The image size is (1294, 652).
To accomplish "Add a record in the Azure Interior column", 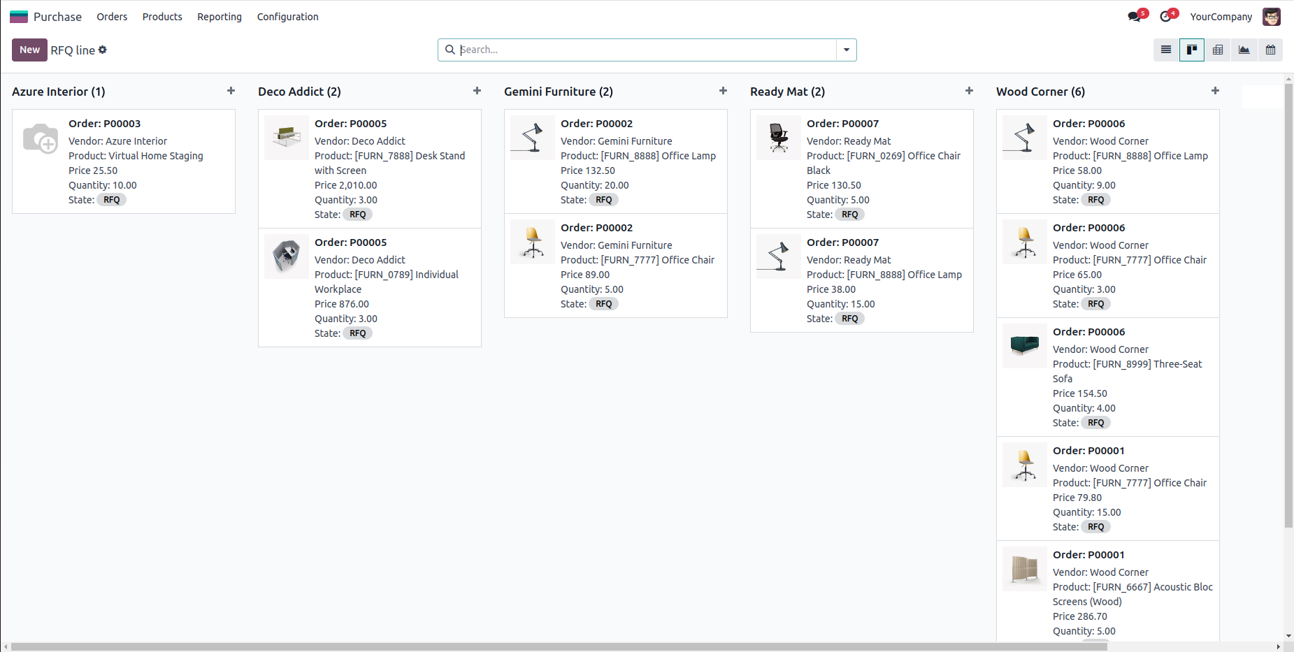I will click(231, 91).
